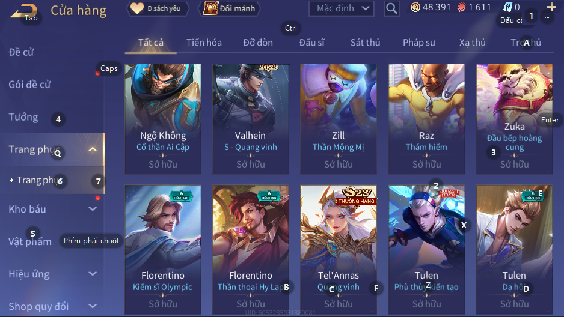The width and height of the screenshot is (564, 317).
Task: Expand the Kho báu section
Action: click(x=93, y=209)
